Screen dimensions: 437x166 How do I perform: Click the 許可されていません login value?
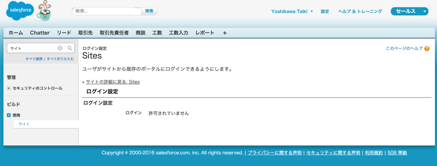pos(169,113)
